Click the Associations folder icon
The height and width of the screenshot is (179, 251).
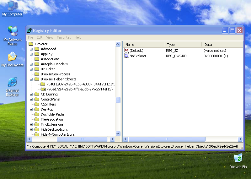coord(37,59)
